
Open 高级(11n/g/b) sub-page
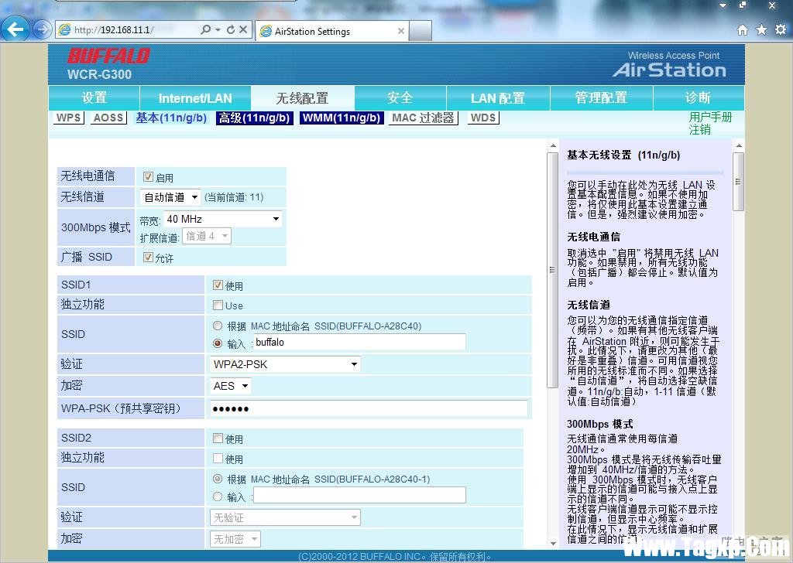[x=254, y=118]
